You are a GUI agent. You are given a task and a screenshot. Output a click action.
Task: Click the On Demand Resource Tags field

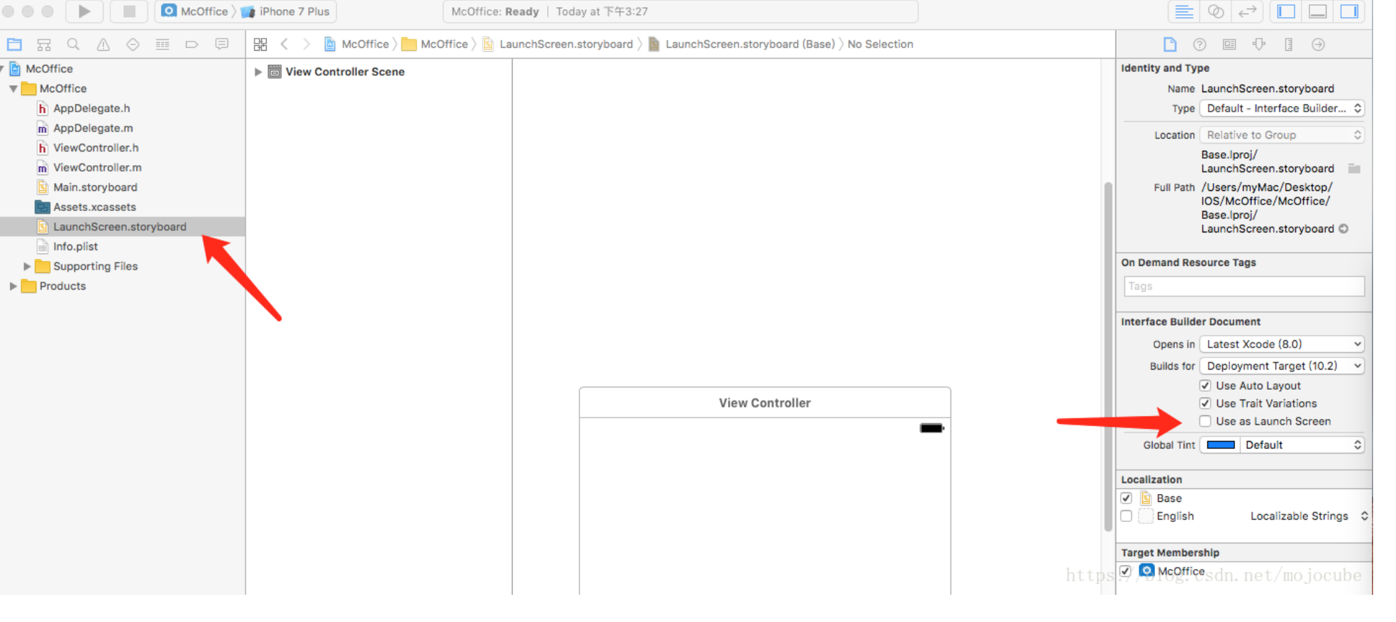click(x=1244, y=287)
